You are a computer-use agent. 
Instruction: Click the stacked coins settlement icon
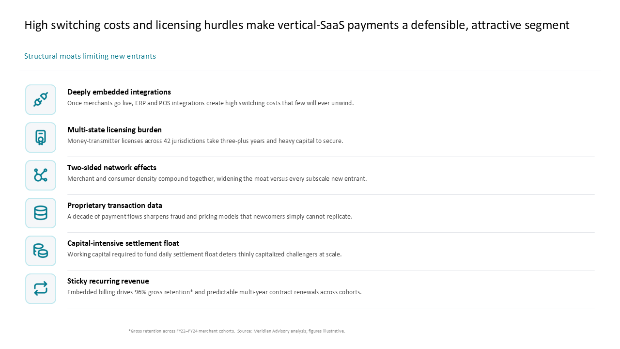pos(41,251)
